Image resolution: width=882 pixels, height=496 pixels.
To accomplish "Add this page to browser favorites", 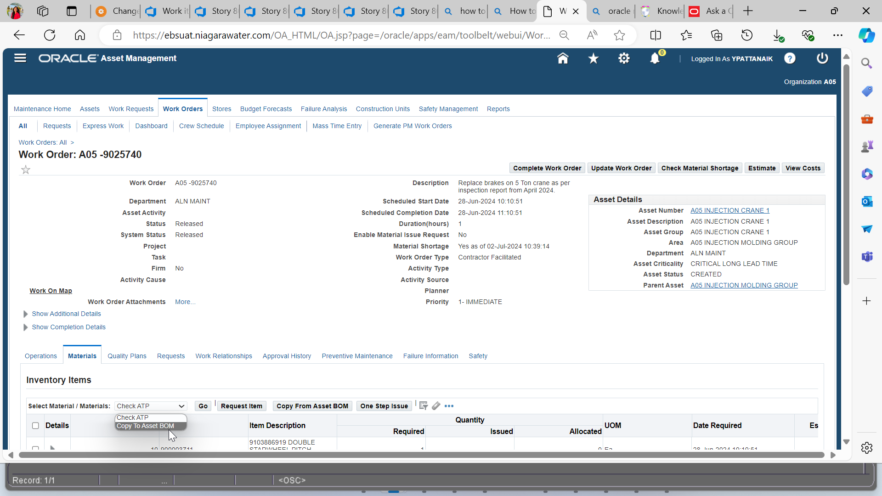I will click(620, 35).
